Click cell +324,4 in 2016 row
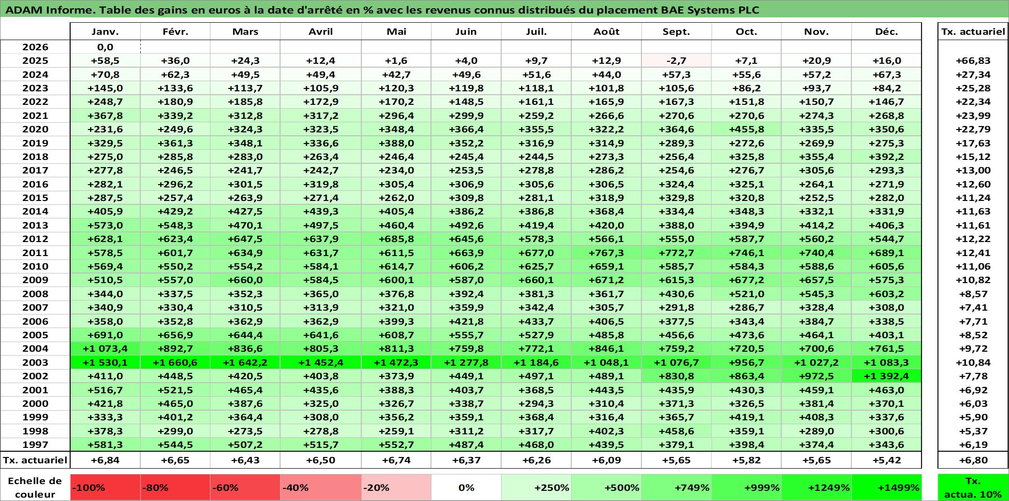Viewport: 1009px width, 501px height. tap(676, 184)
